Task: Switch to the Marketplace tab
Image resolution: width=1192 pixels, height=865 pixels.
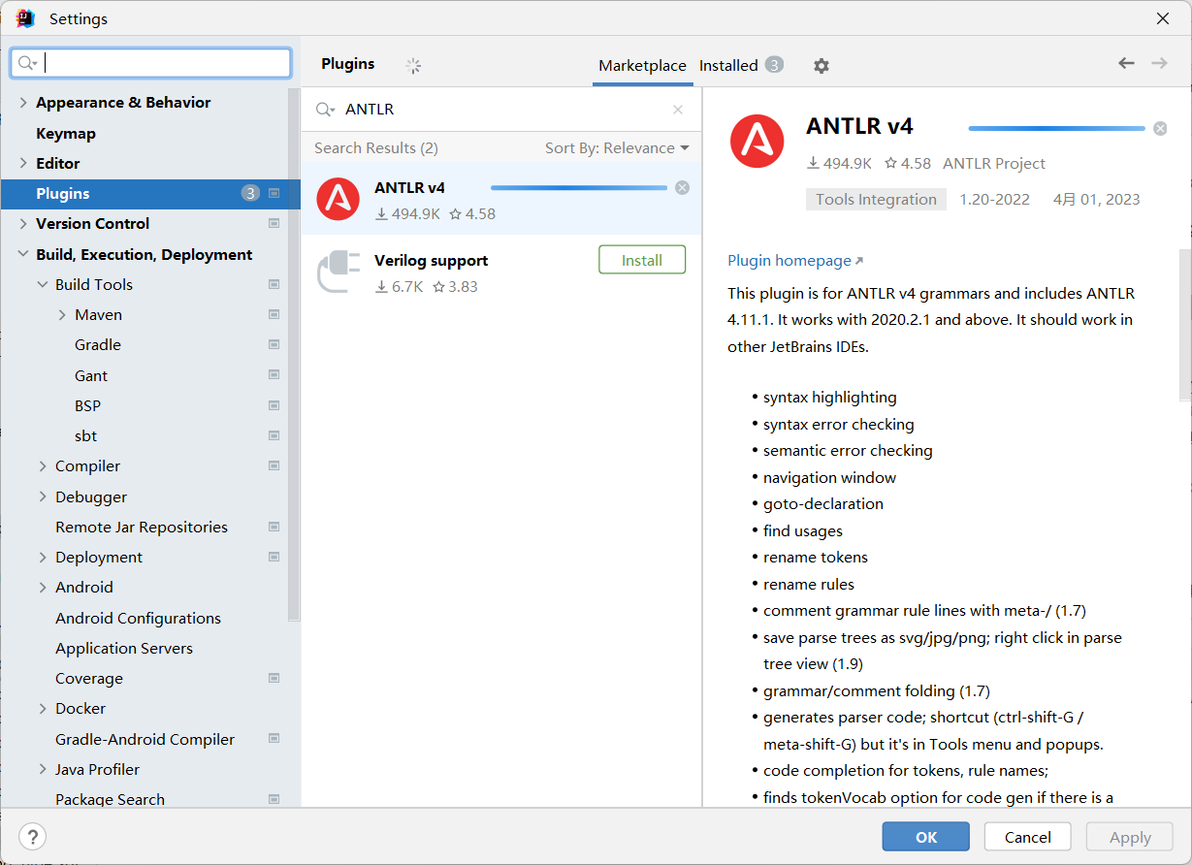Action: (x=642, y=66)
